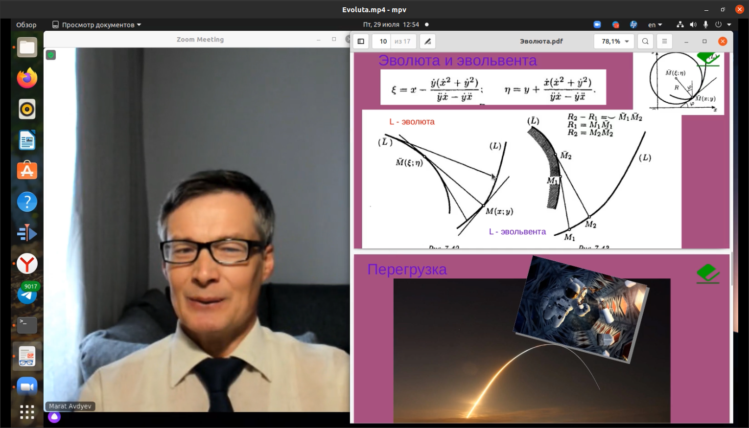The width and height of the screenshot is (749, 428).
Task: Open the clock showing 29 июля 12:54
Action: 391,24
